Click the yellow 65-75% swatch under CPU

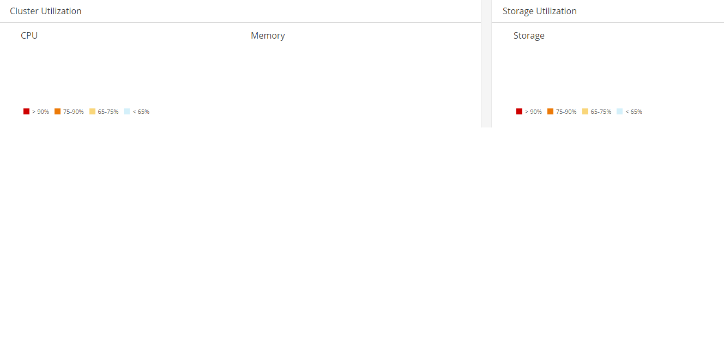[92, 112]
